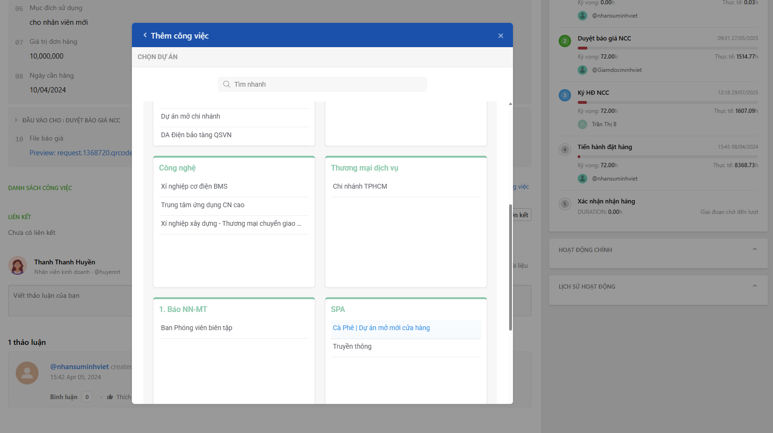This screenshot has width=773, height=433.
Task: Click the Thương mại dịch vụ group heading
Action: coord(364,168)
